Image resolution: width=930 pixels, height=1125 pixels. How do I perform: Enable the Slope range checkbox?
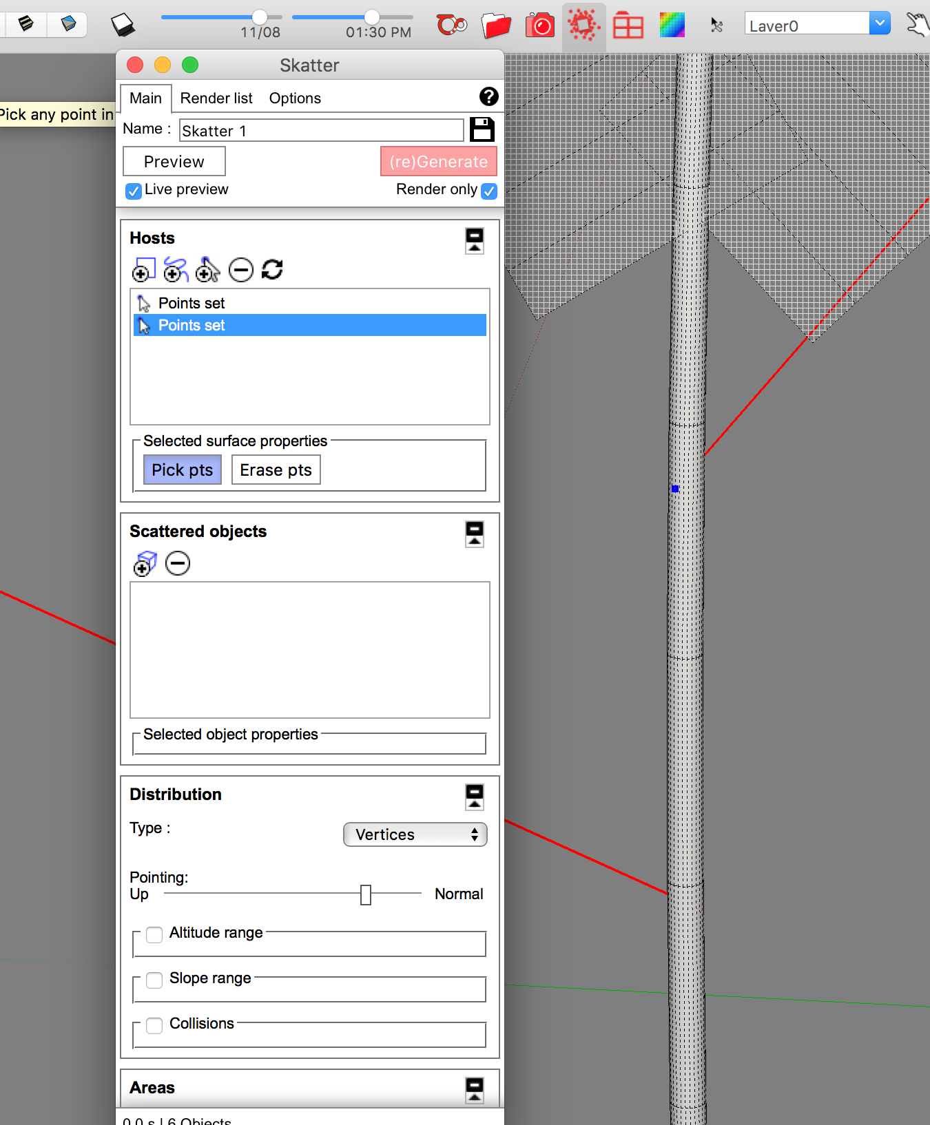click(154, 980)
